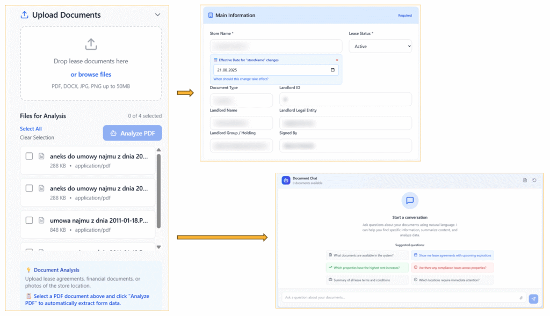Click Select All under Files for Analysis
This screenshot has height=316, width=550.
31,129
